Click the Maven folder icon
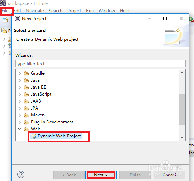This screenshot has width=194, height=181. coord(26,115)
